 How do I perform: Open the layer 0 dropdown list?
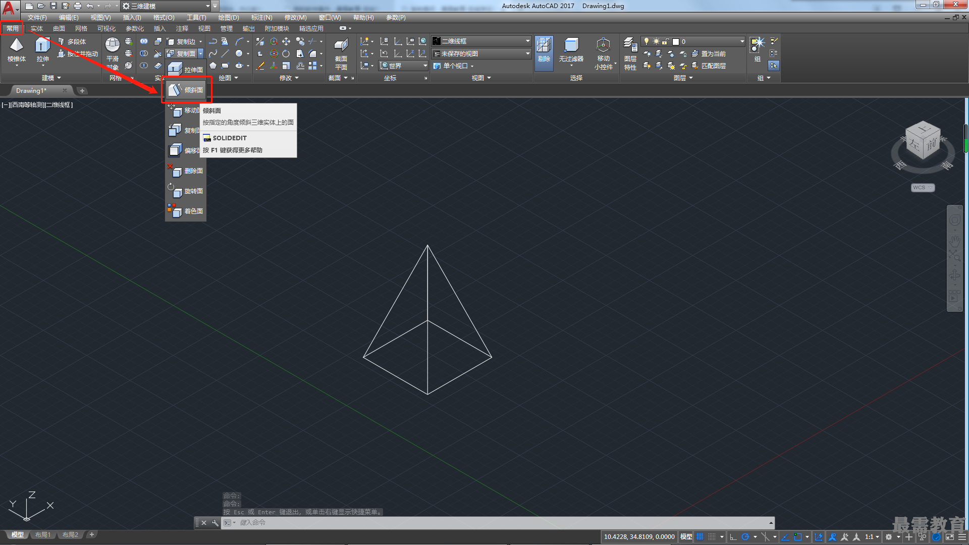pos(693,41)
